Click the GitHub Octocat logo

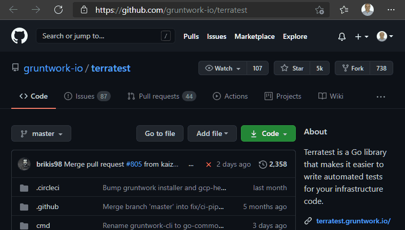19,36
